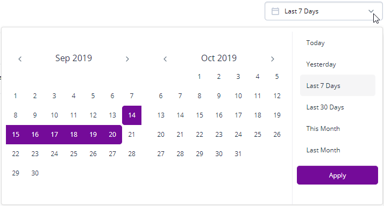Click the Sep 2019 month header
Image resolution: width=384 pixels, height=206 pixels.
[74, 58]
